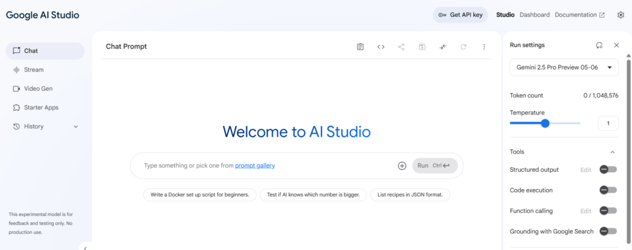Collapse the Tools section
632x250 pixels.
click(x=612, y=152)
